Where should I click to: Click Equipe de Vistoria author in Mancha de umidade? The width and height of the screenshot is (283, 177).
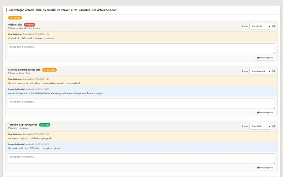point(16,89)
